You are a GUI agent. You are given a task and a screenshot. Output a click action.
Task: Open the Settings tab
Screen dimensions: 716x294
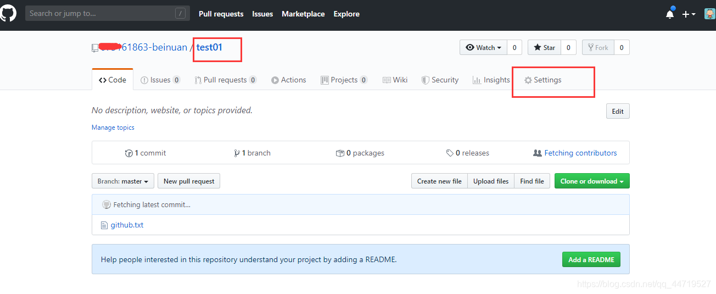[543, 80]
